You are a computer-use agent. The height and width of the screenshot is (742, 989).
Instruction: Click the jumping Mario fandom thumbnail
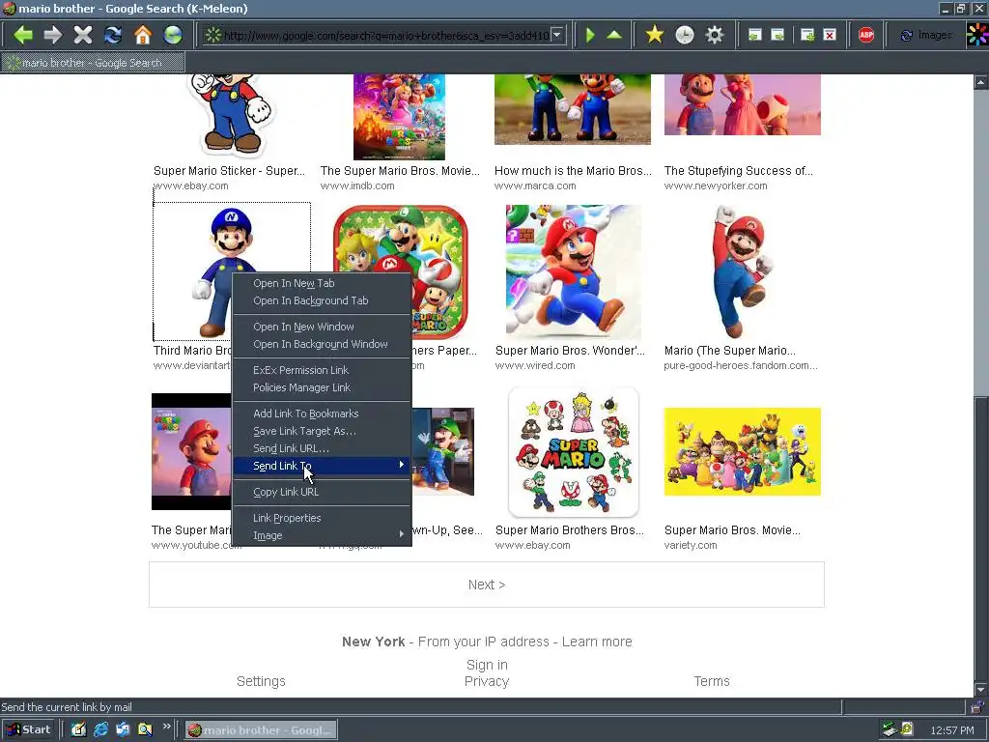(742, 271)
